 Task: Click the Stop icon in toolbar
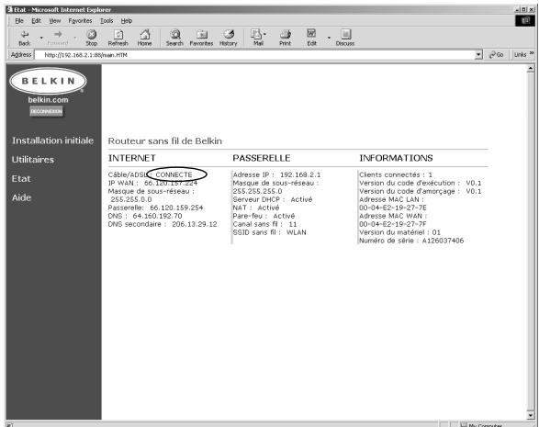[x=91, y=34]
